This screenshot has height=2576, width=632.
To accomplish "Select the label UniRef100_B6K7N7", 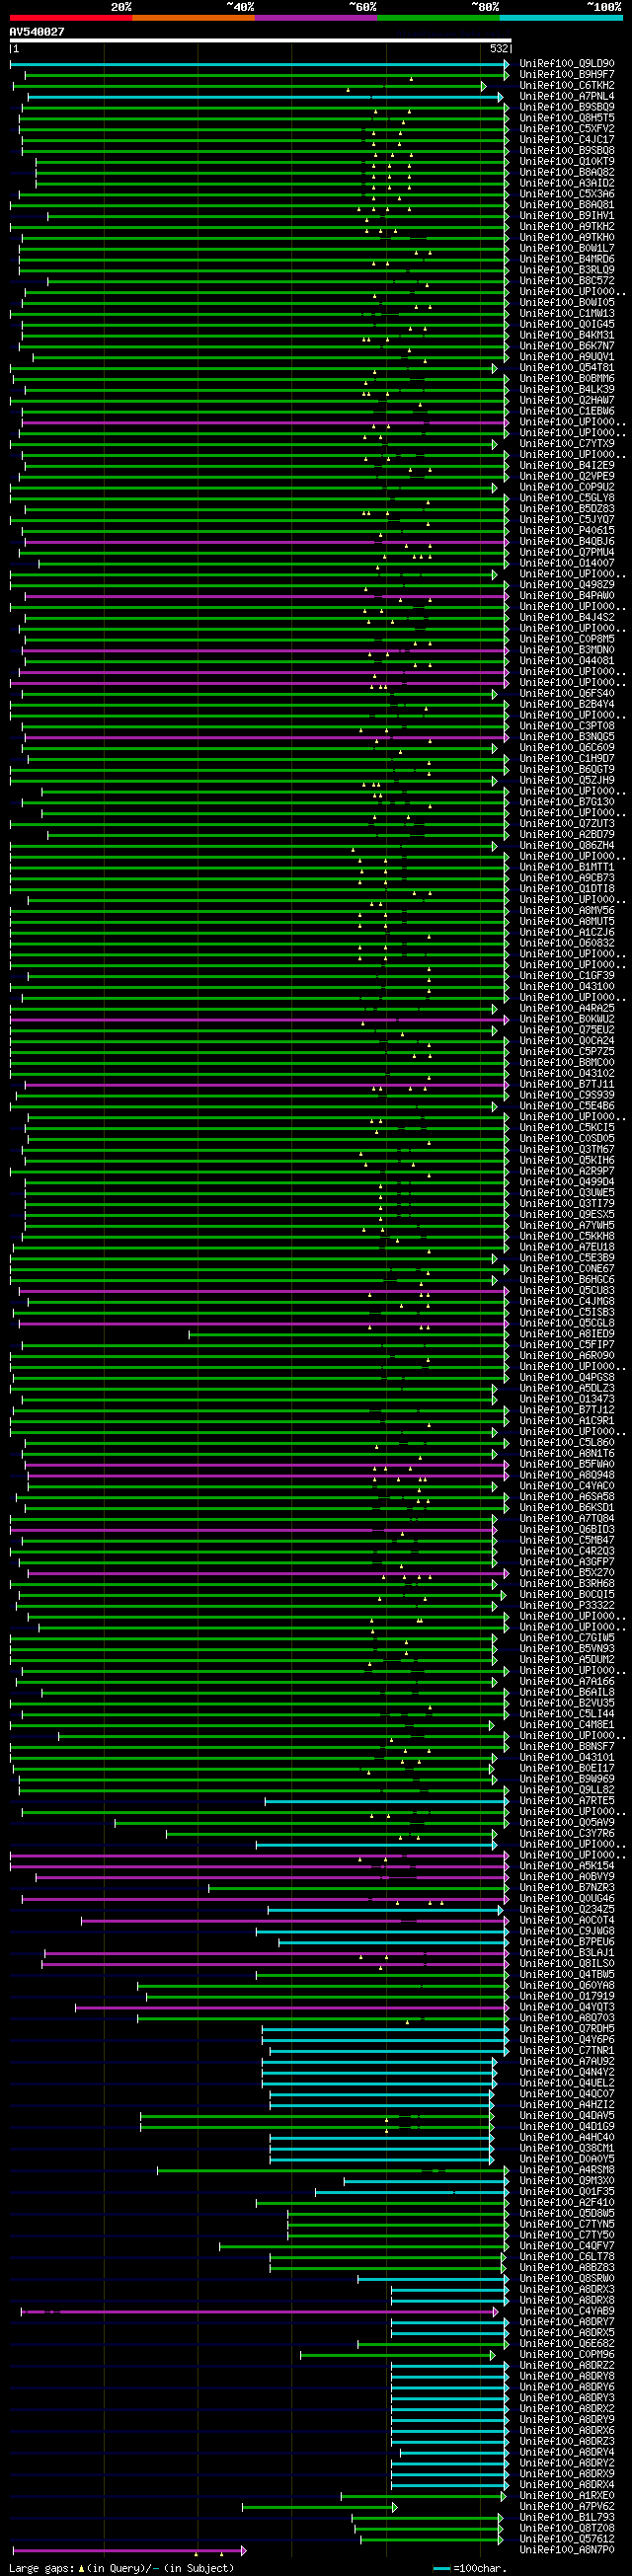I will [x=567, y=346].
